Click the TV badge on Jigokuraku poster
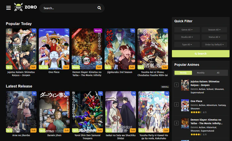The height and width of the screenshot is (141, 232). (x=133, y=30)
